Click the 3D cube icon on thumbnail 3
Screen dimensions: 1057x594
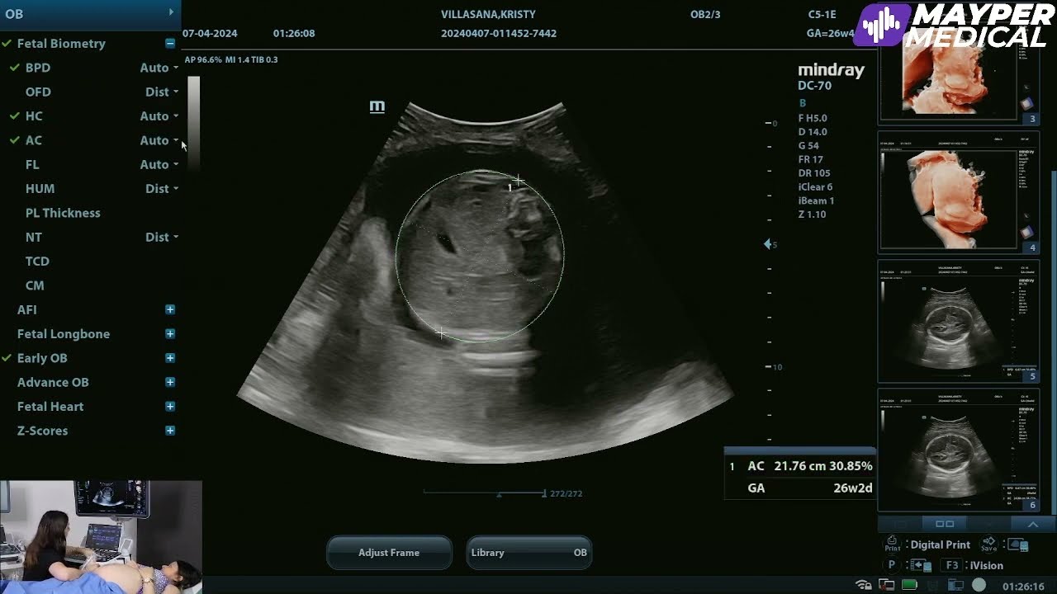[x=1026, y=104]
